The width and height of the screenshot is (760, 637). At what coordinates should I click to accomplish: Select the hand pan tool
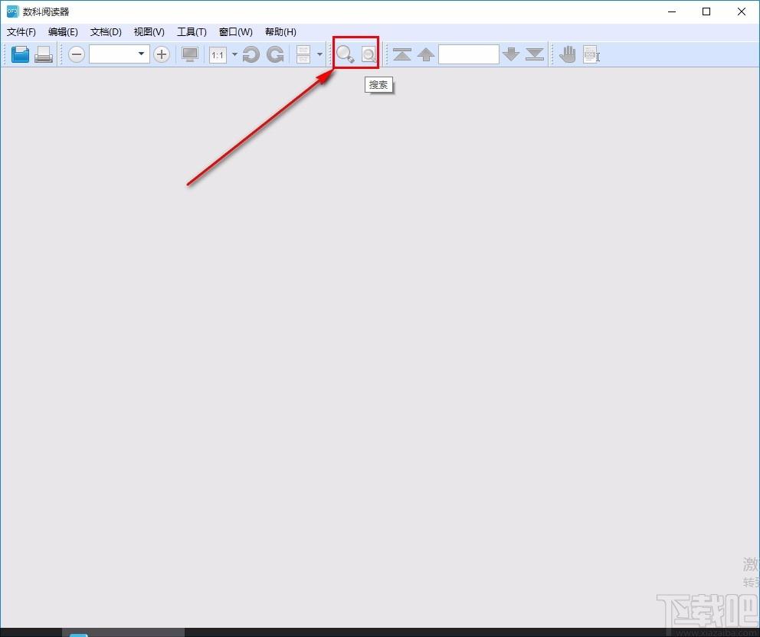tap(567, 54)
